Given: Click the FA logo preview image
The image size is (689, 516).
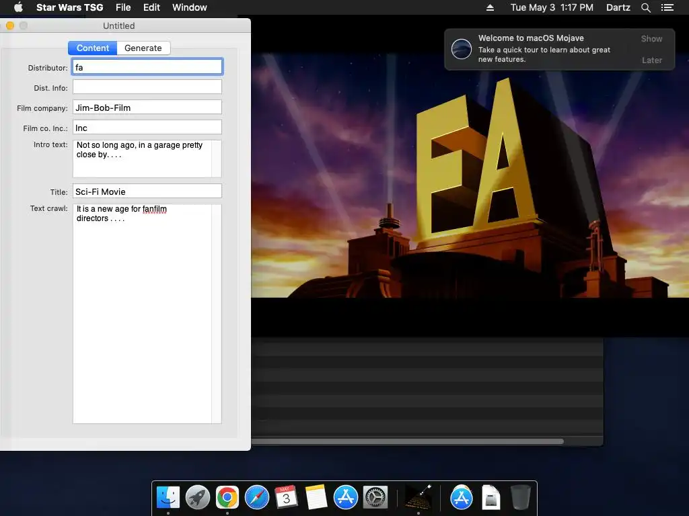Looking at the screenshot, I should coord(470,175).
